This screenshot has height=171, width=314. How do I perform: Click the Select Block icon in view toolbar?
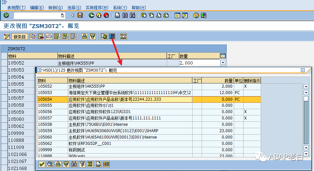tap(65, 36)
